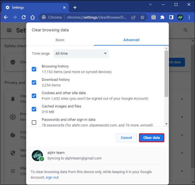Bookmark this page with star icon
The width and height of the screenshot is (195, 185).
click(142, 17)
